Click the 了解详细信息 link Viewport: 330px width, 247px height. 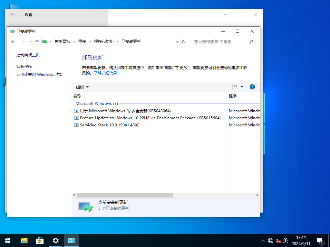tap(105, 73)
